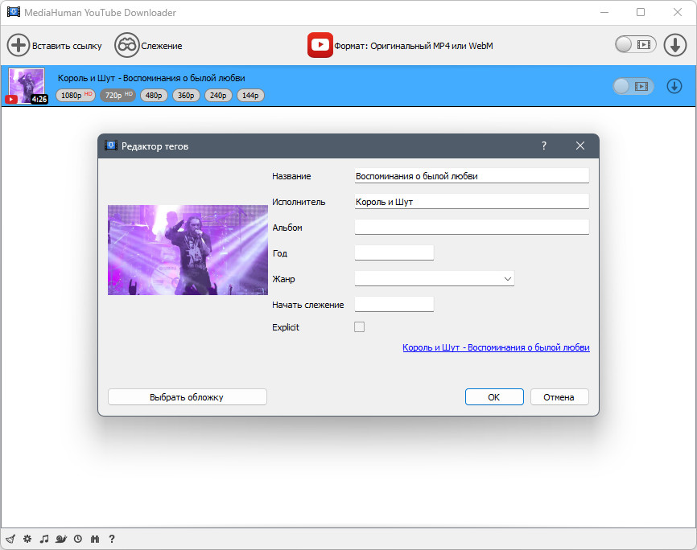This screenshot has height=550, width=697.
Task: Click Выбрать обложку button
Action: coord(188,396)
